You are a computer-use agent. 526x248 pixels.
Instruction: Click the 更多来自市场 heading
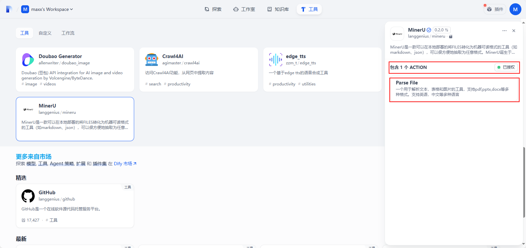pos(34,157)
